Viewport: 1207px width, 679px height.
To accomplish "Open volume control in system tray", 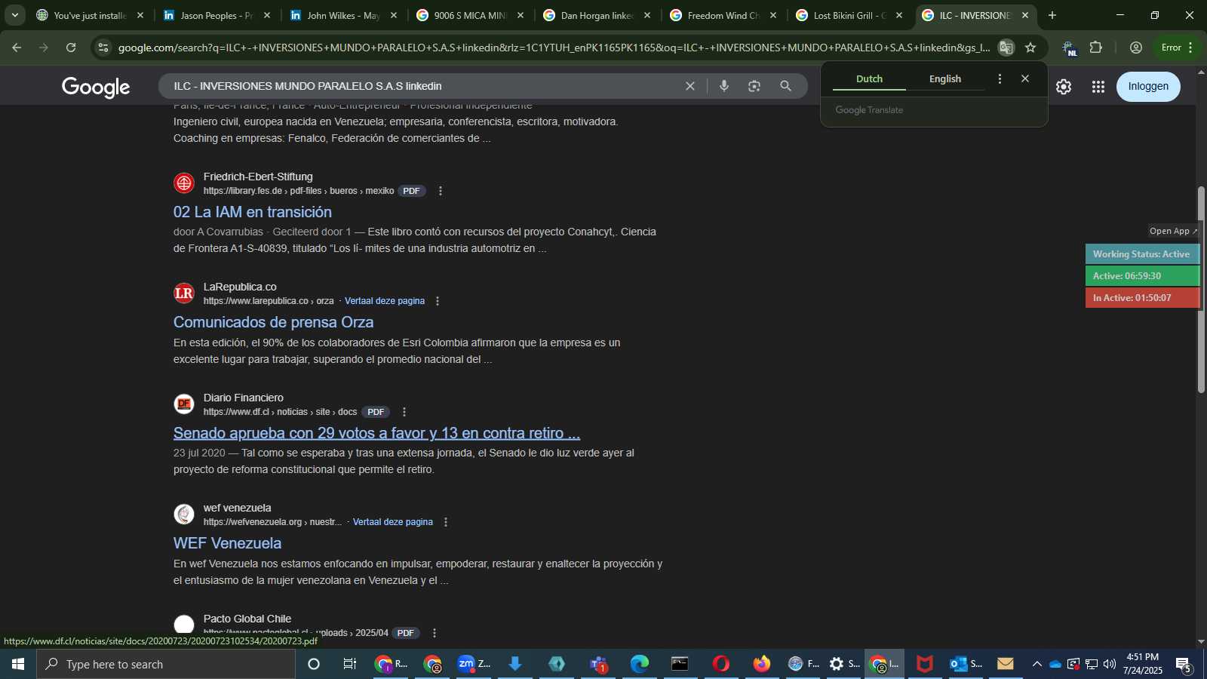I will pos(1110,664).
